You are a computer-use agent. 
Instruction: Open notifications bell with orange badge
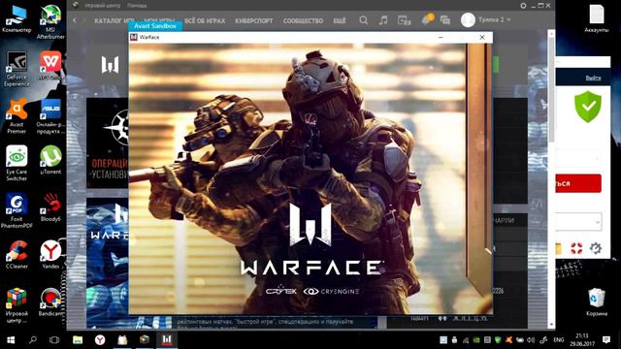(427, 19)
